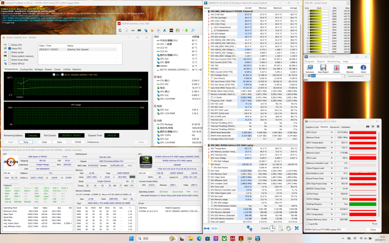The width and height of the screenshot is (389, 243).
Task: Open the Graphics Card tab in GPU-Z
Action: pyautogui.click(x=312, y=127)
